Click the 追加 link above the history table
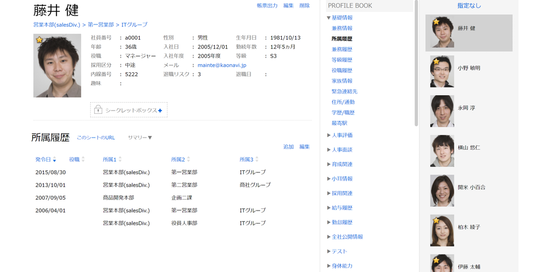 (288, 147)
